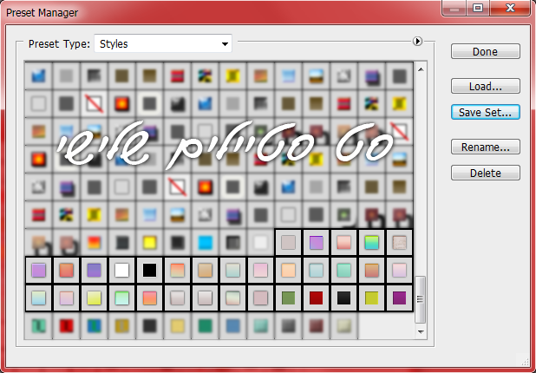This screenshot has height=373, width=536.
Task: Open the Load... dialog
Action: [486, 86]
